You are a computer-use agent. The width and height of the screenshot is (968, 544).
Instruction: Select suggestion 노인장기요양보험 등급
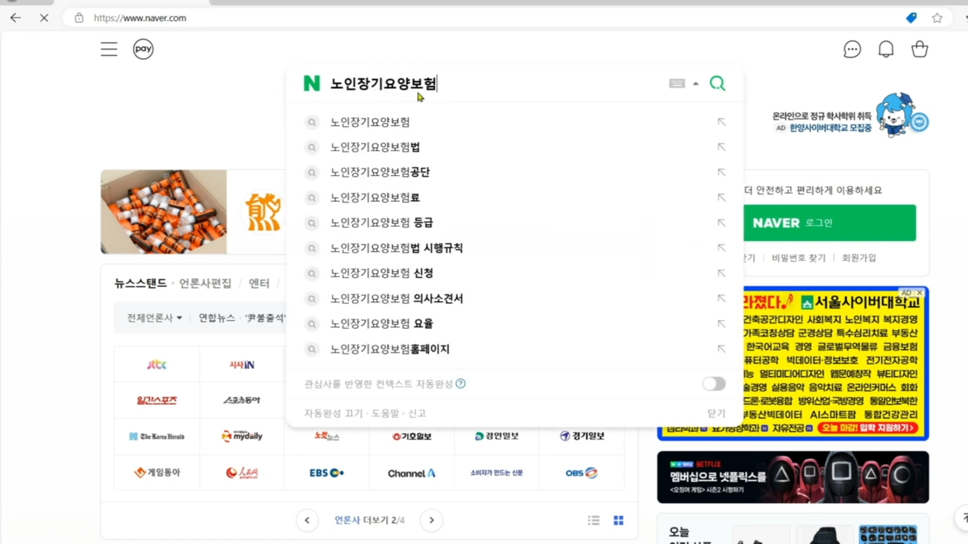(381, 223)
